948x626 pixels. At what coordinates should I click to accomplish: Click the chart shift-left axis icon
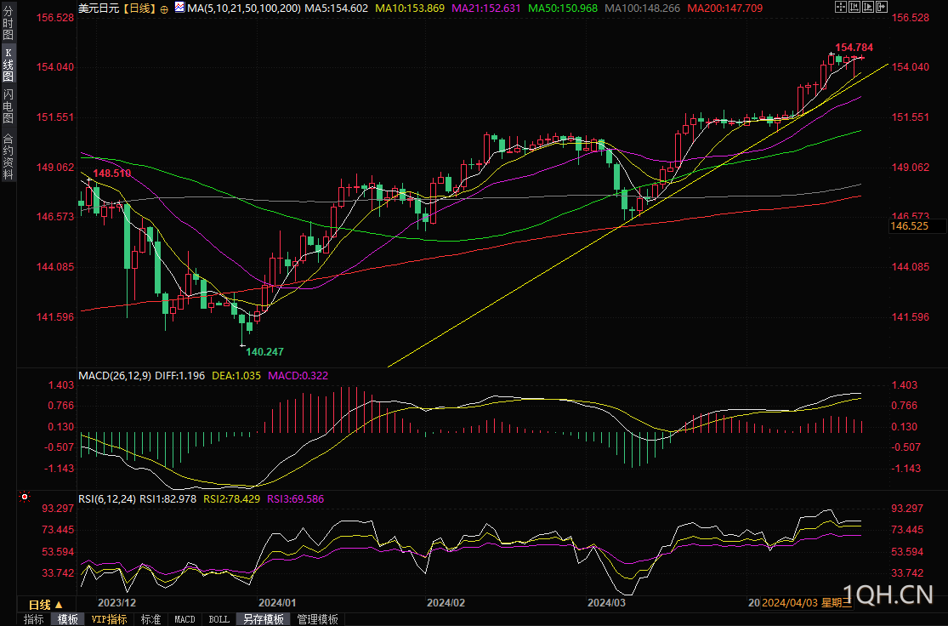click(854, 8)
